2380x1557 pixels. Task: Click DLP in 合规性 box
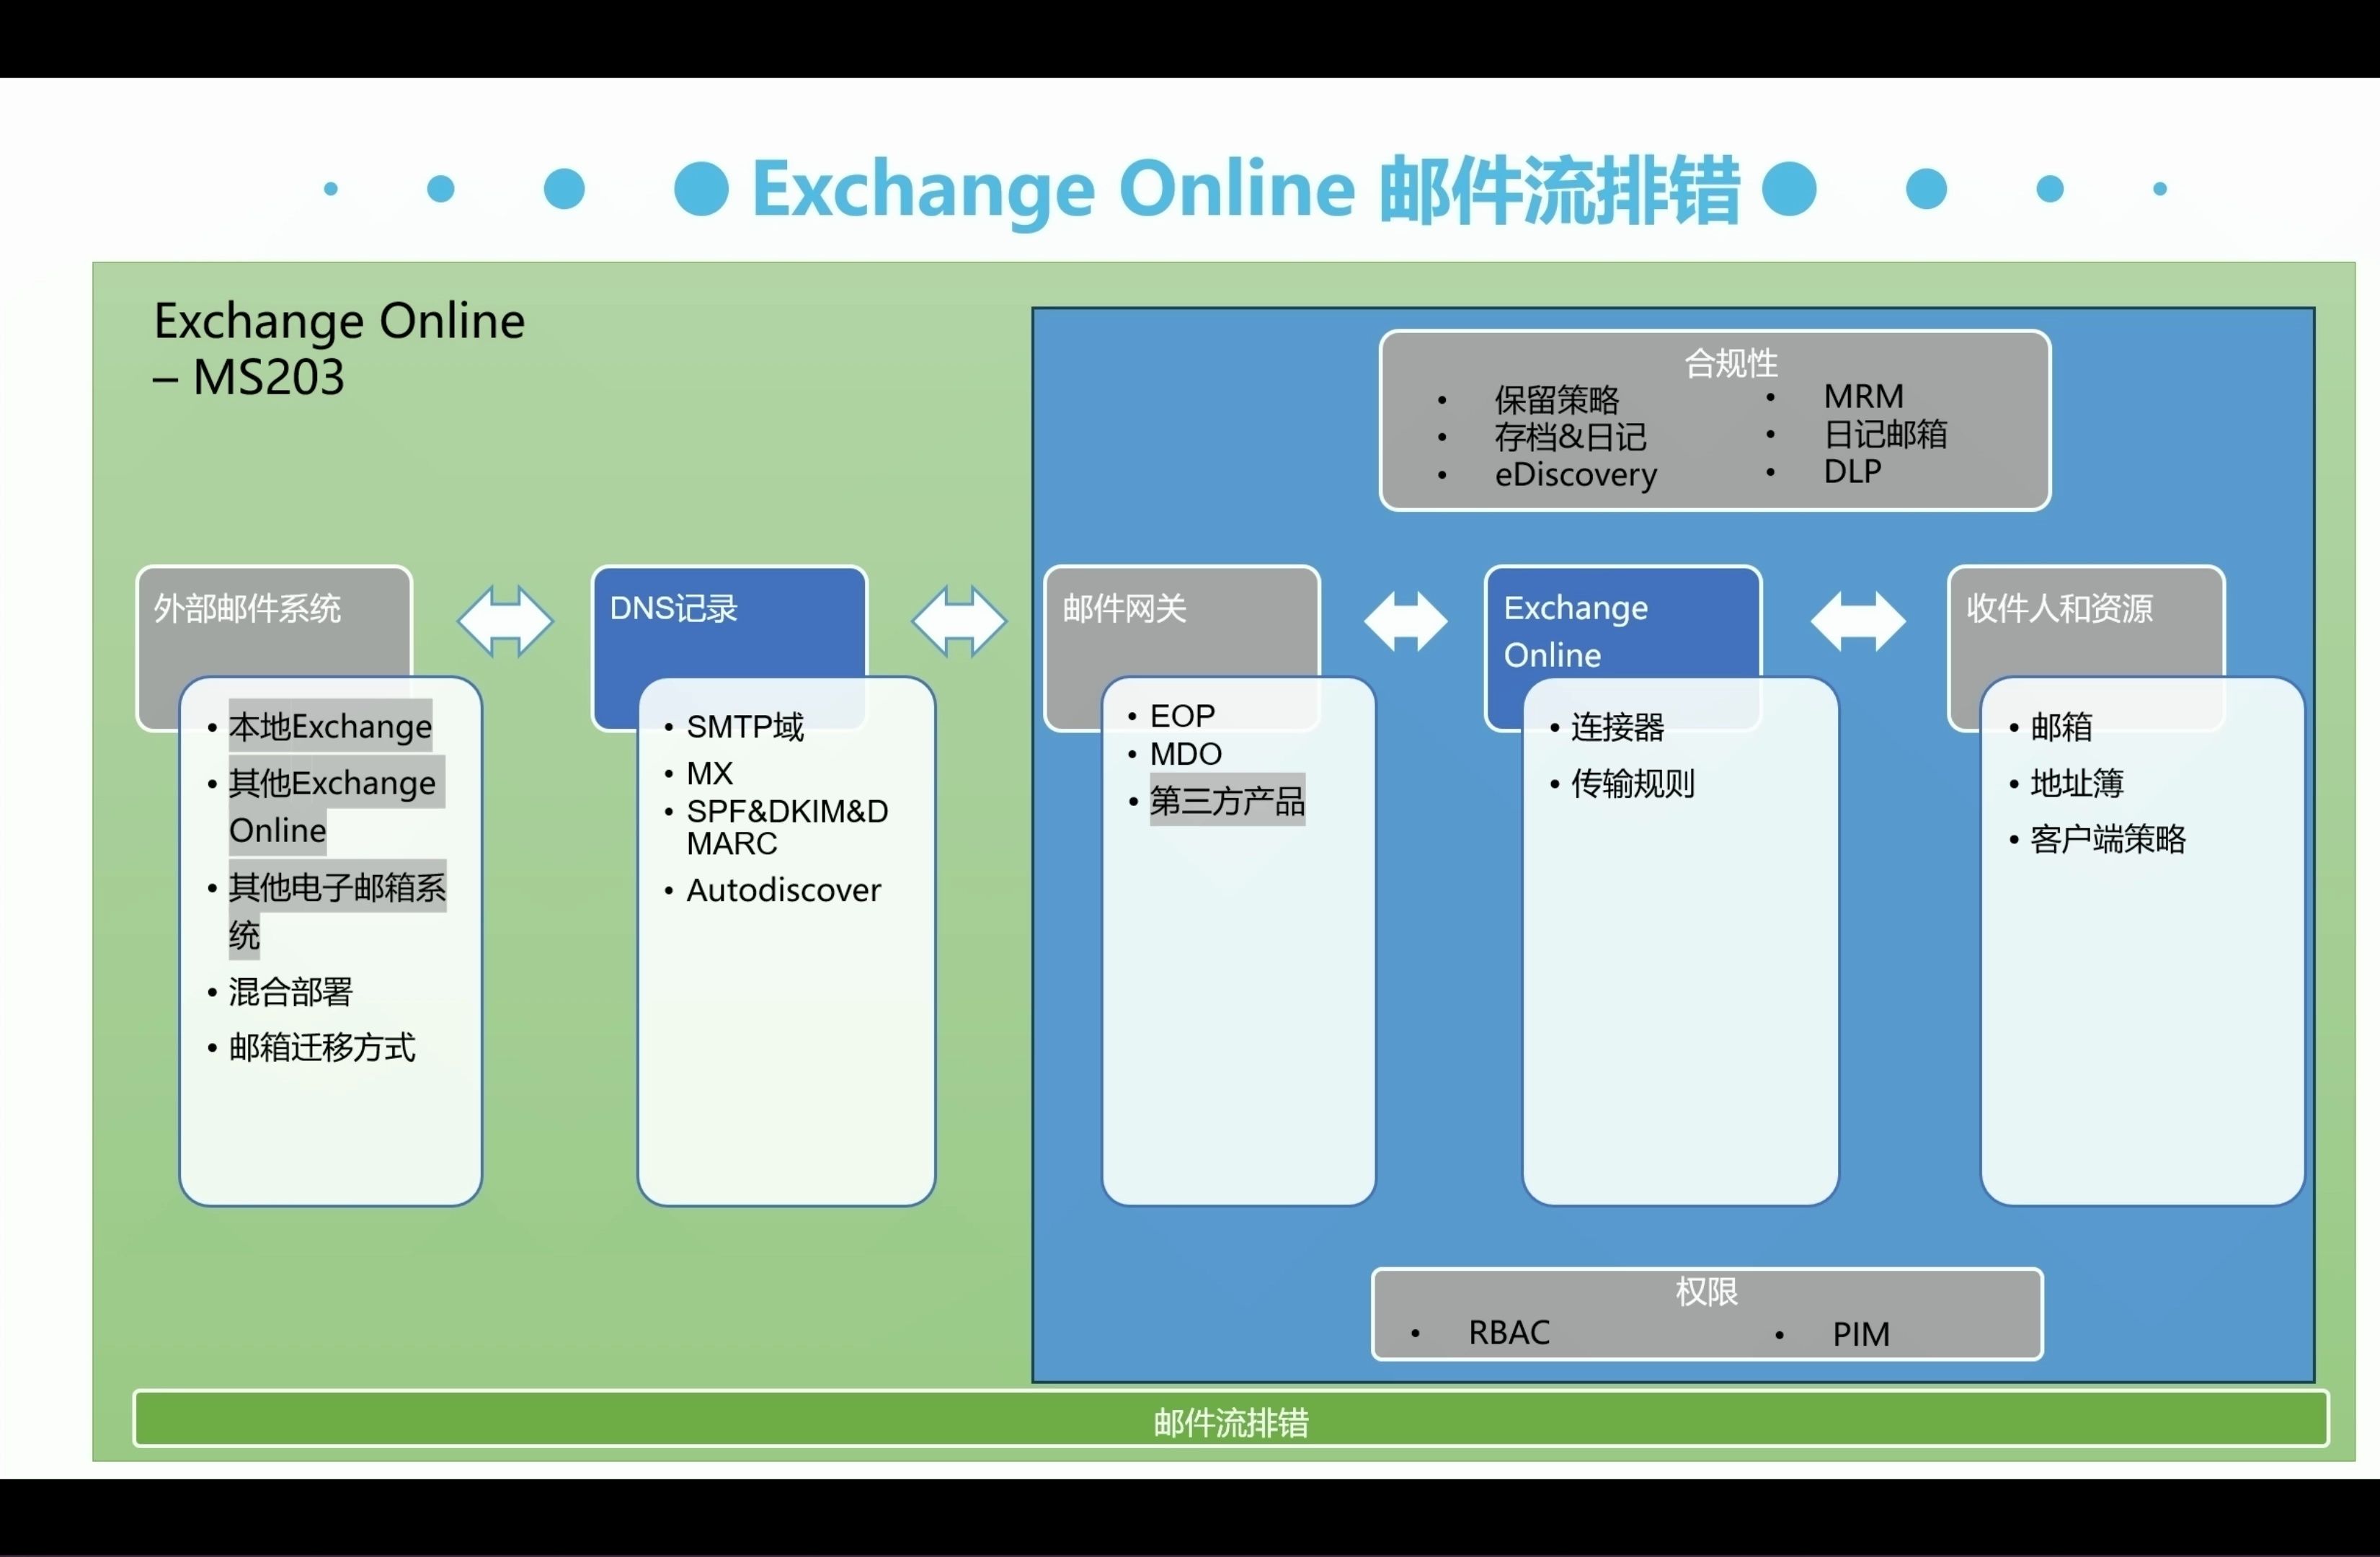click(1852, 471)
